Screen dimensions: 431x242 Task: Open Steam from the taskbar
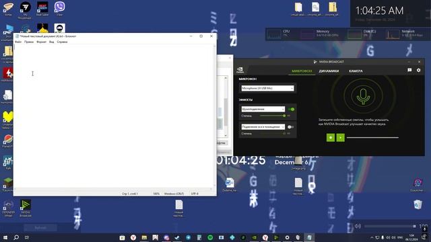coord(177,237)
